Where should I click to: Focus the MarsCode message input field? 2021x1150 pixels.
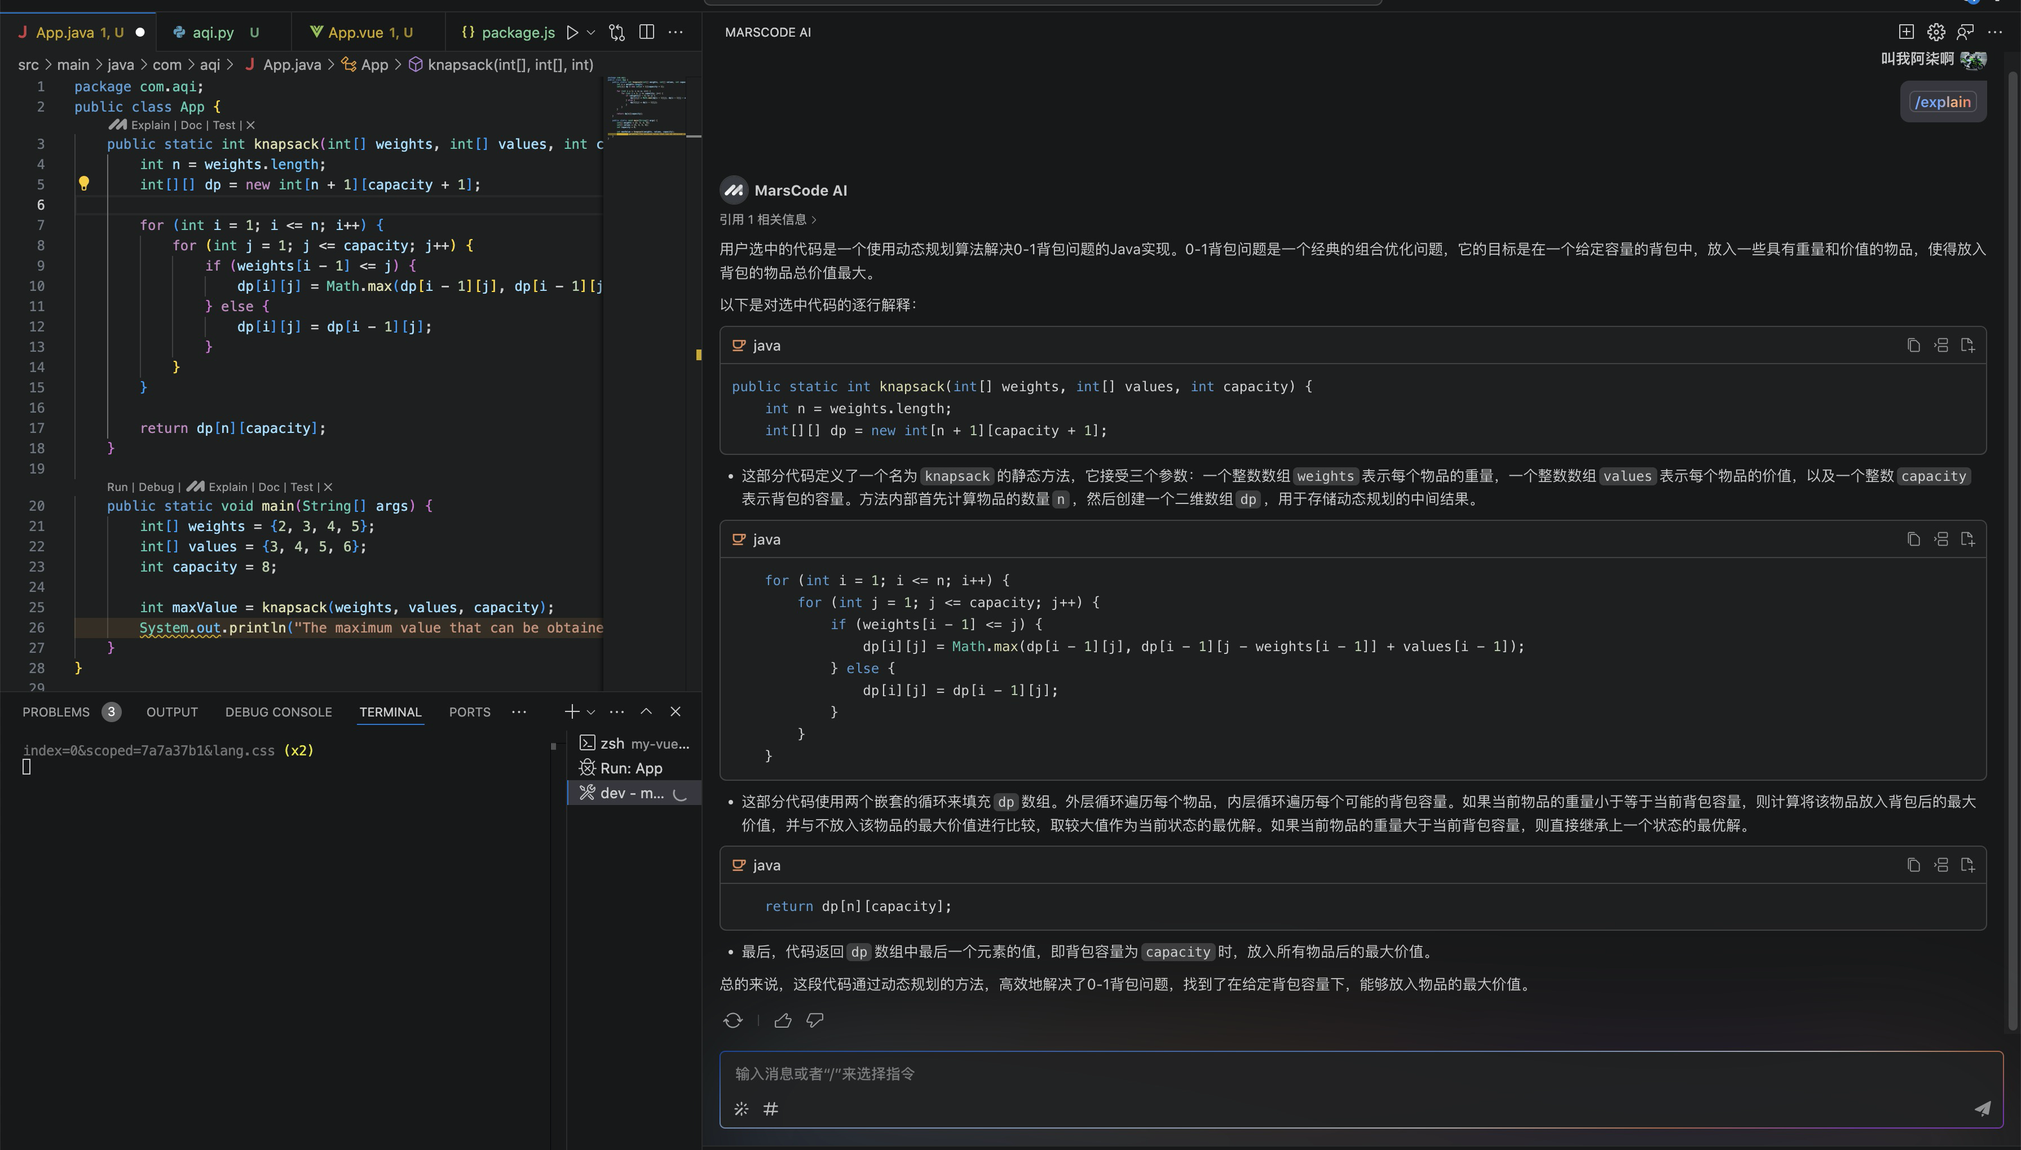click(x=1343, y=1073)
